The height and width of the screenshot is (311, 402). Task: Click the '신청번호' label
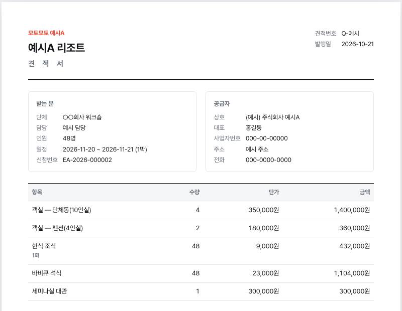point(47,160)
